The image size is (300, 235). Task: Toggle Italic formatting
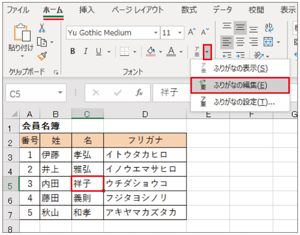pos(85,51)
